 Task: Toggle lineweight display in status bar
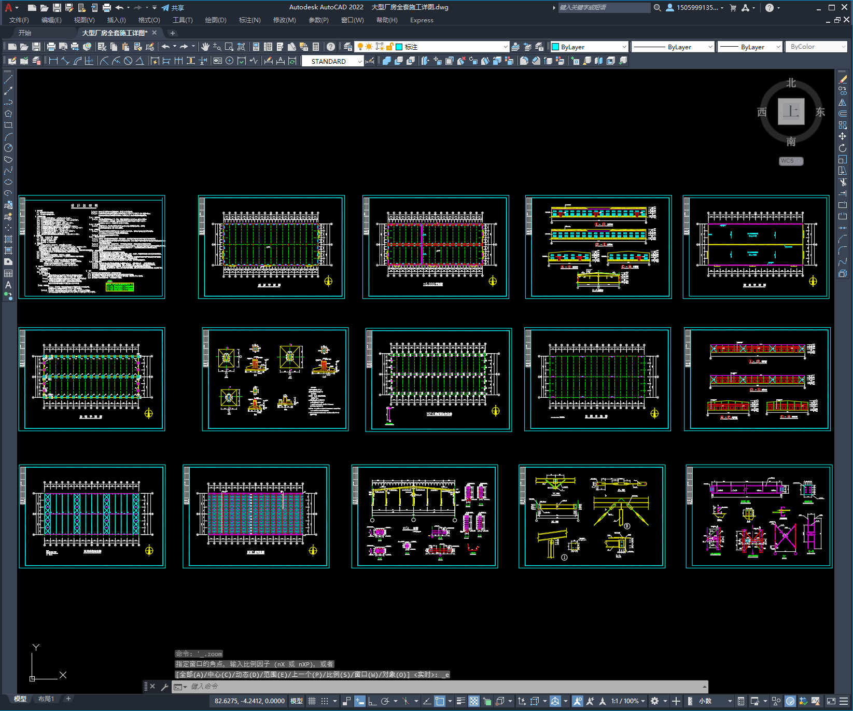point(460,701)
